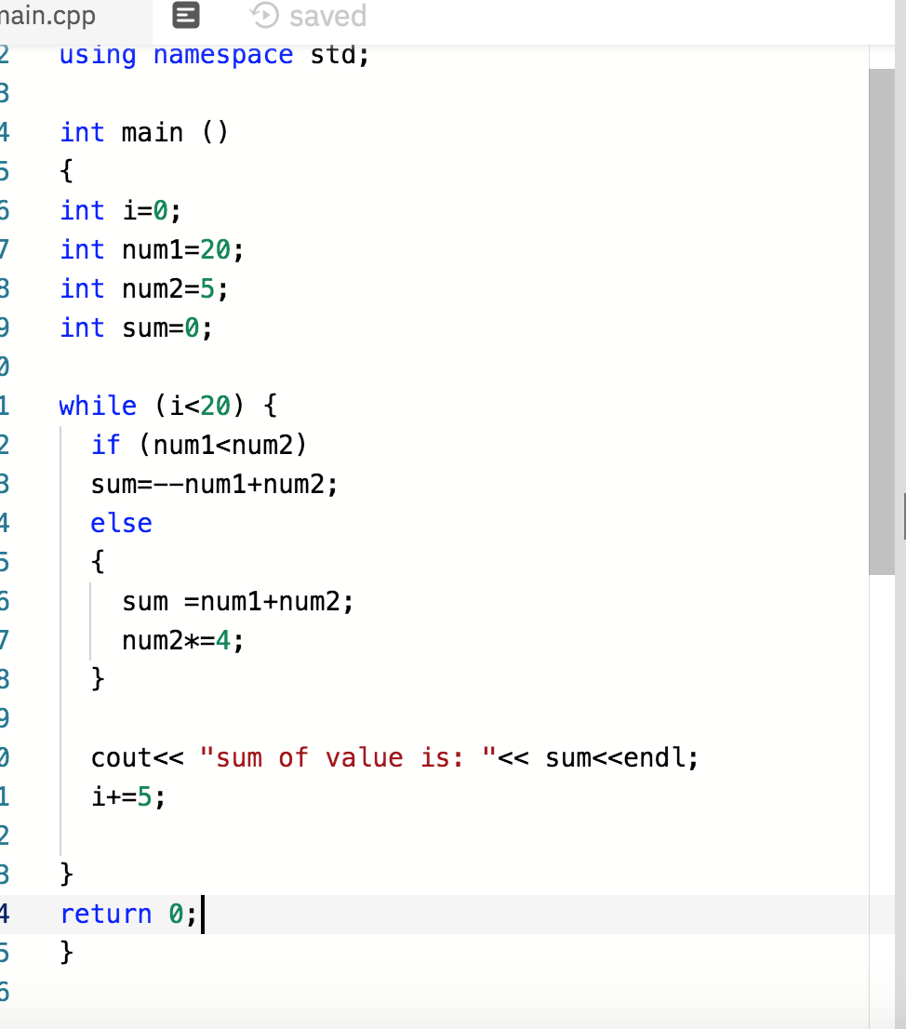Click the closing brace on line 23
The image size is (906, 1029).
(65, 873)
